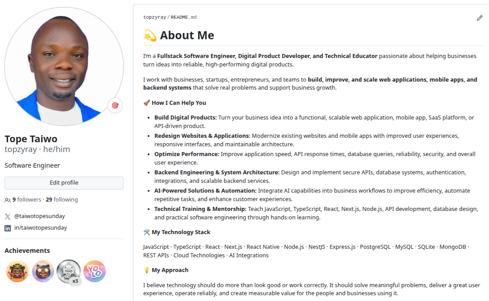Screen dimensions: 489x301
Task: Click the tools emoji beside My Technology Stack
Action: pos(147,232)
